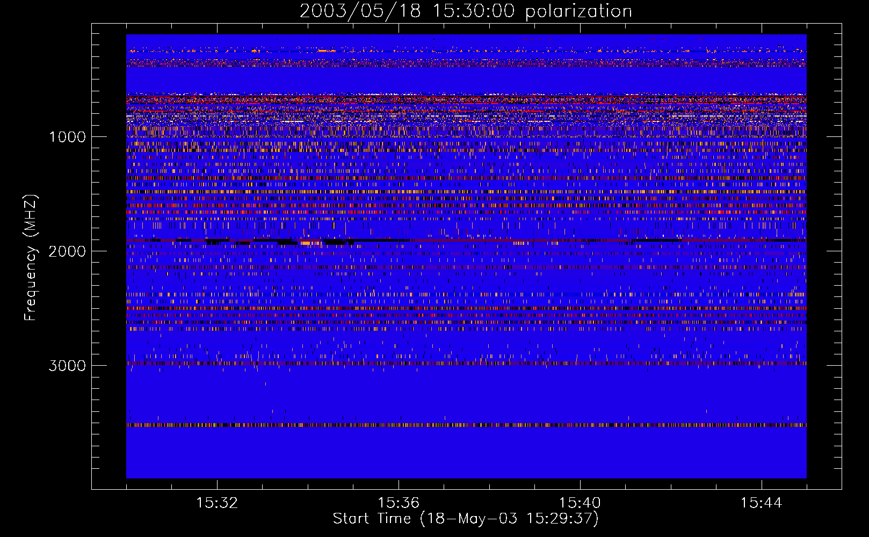The width and height of the screenshot is (869, 537).
Task: Select the 'Frequency (MHZ)' axis label
Action: (x=30, y=258)
